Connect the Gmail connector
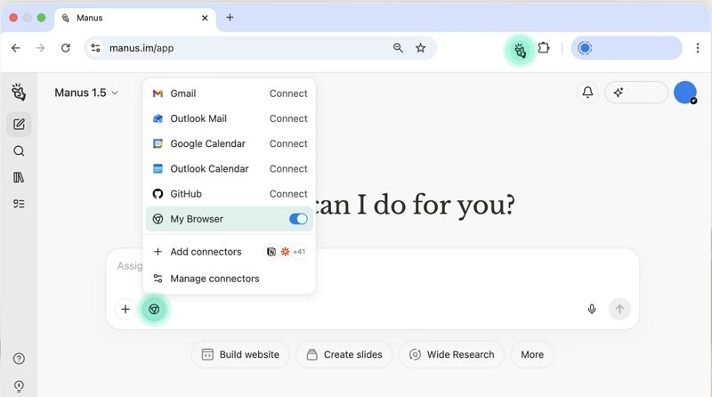This screenshot has height=397, width=712. [x=288, y=93]
